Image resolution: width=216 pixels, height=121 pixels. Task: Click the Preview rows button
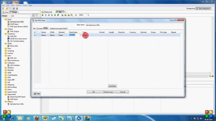coord(108,92)
